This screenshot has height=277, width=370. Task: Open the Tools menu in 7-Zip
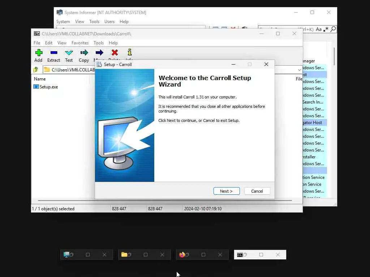99,43
